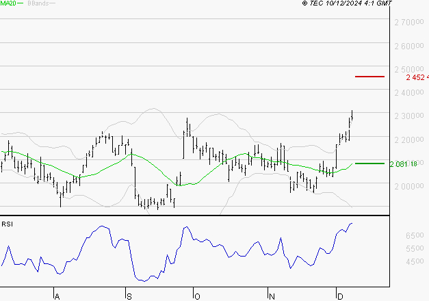Viewport: 429px width, 301px height.
Task: Click the S month marker on time axis
Action: click(129, 296)
